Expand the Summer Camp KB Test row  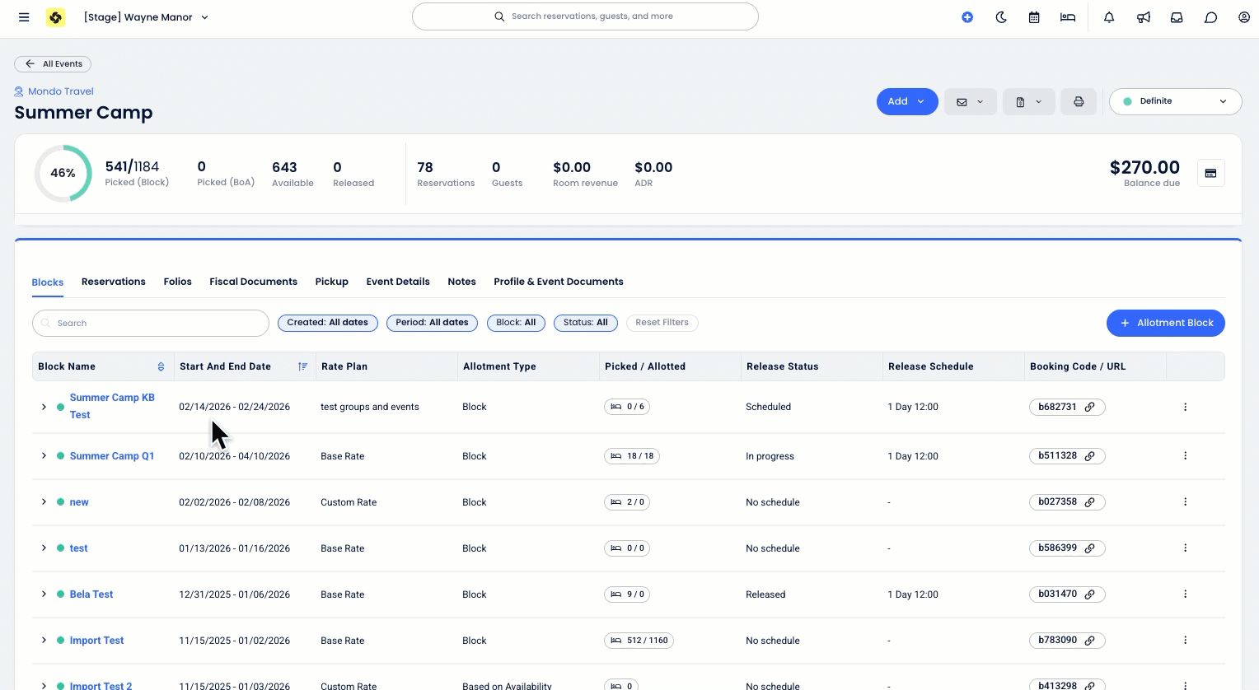point(44,407)
